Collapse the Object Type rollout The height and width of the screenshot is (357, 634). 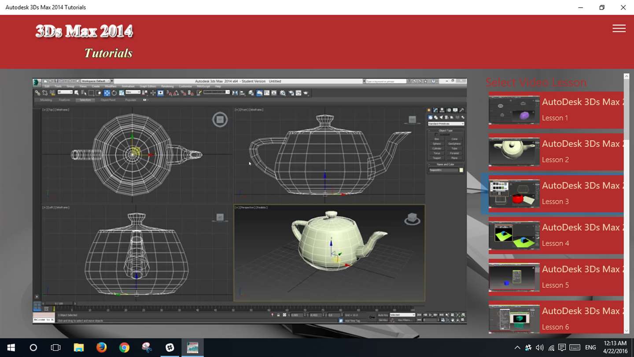(446, 130)
